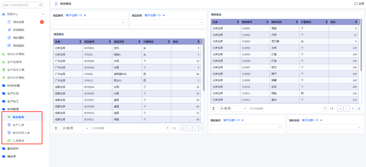Open 待办任务 in sidebar
Viewport: 366px width, 167px height.
click(x=19, y=22)
